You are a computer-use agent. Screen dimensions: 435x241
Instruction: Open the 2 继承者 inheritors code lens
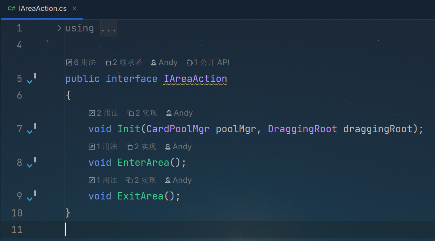(123, 63)
